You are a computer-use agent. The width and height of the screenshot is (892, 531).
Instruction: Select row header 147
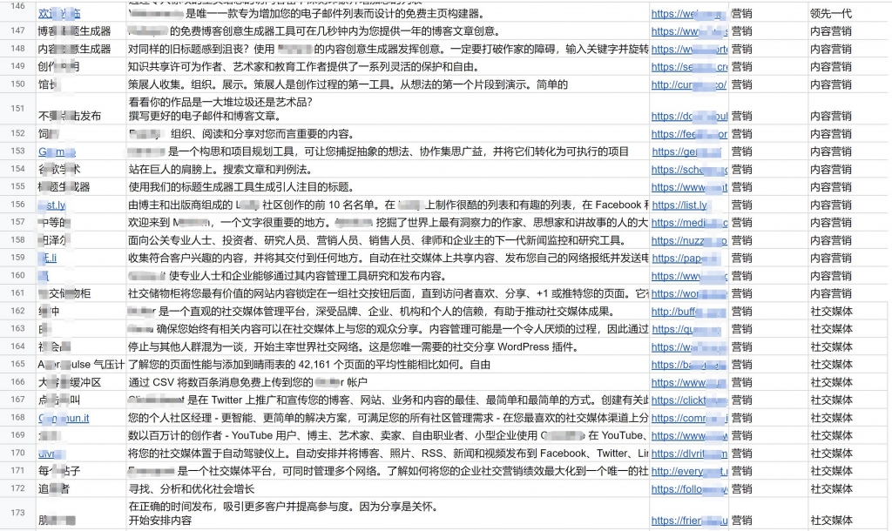tap(18, 30)
